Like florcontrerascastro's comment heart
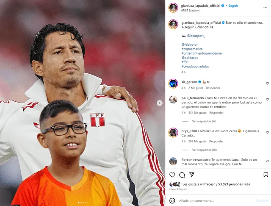Viewport: 271px width, 206px height. coord(267,161)
